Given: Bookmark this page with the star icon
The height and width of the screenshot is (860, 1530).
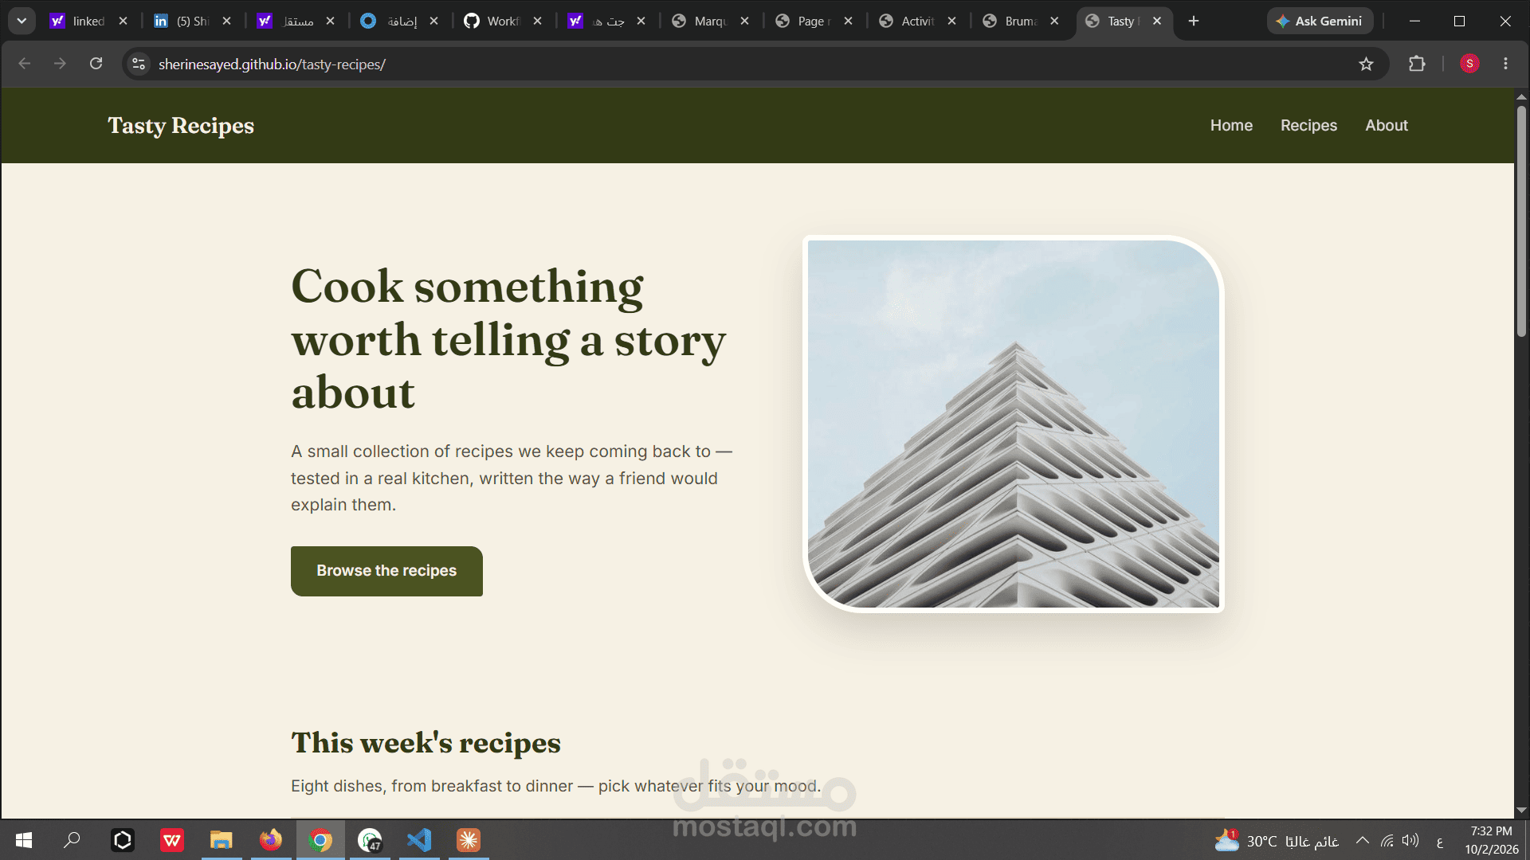Looking at the screenshot, I should tap(1366, 64).
